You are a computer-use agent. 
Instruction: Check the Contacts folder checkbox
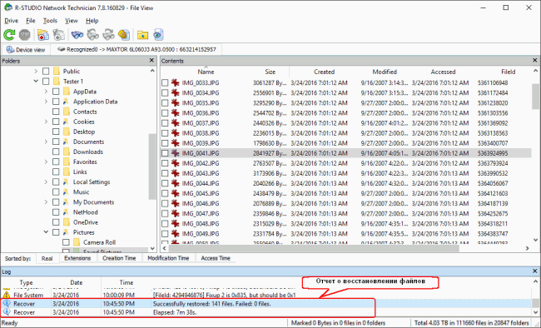[56, 112]
